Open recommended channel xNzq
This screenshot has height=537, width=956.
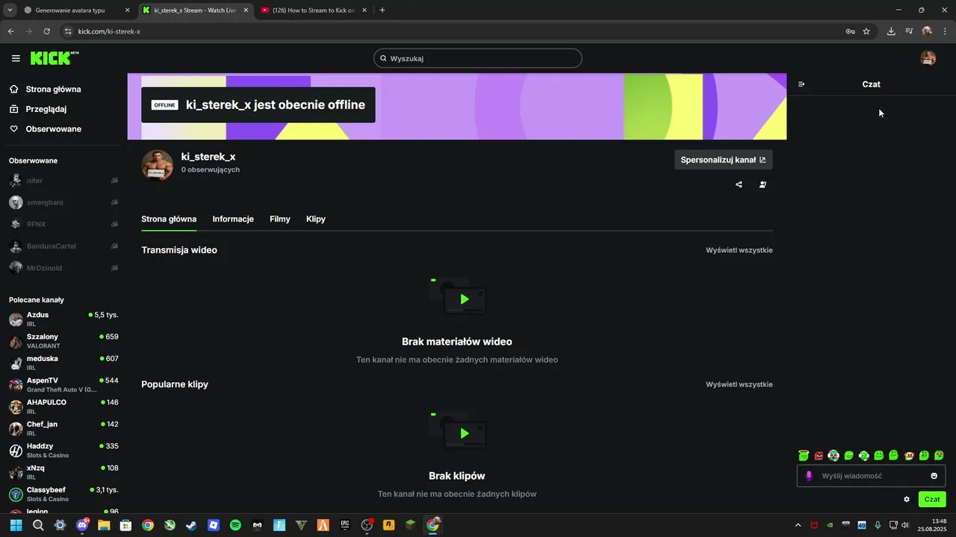coord(63,472)
